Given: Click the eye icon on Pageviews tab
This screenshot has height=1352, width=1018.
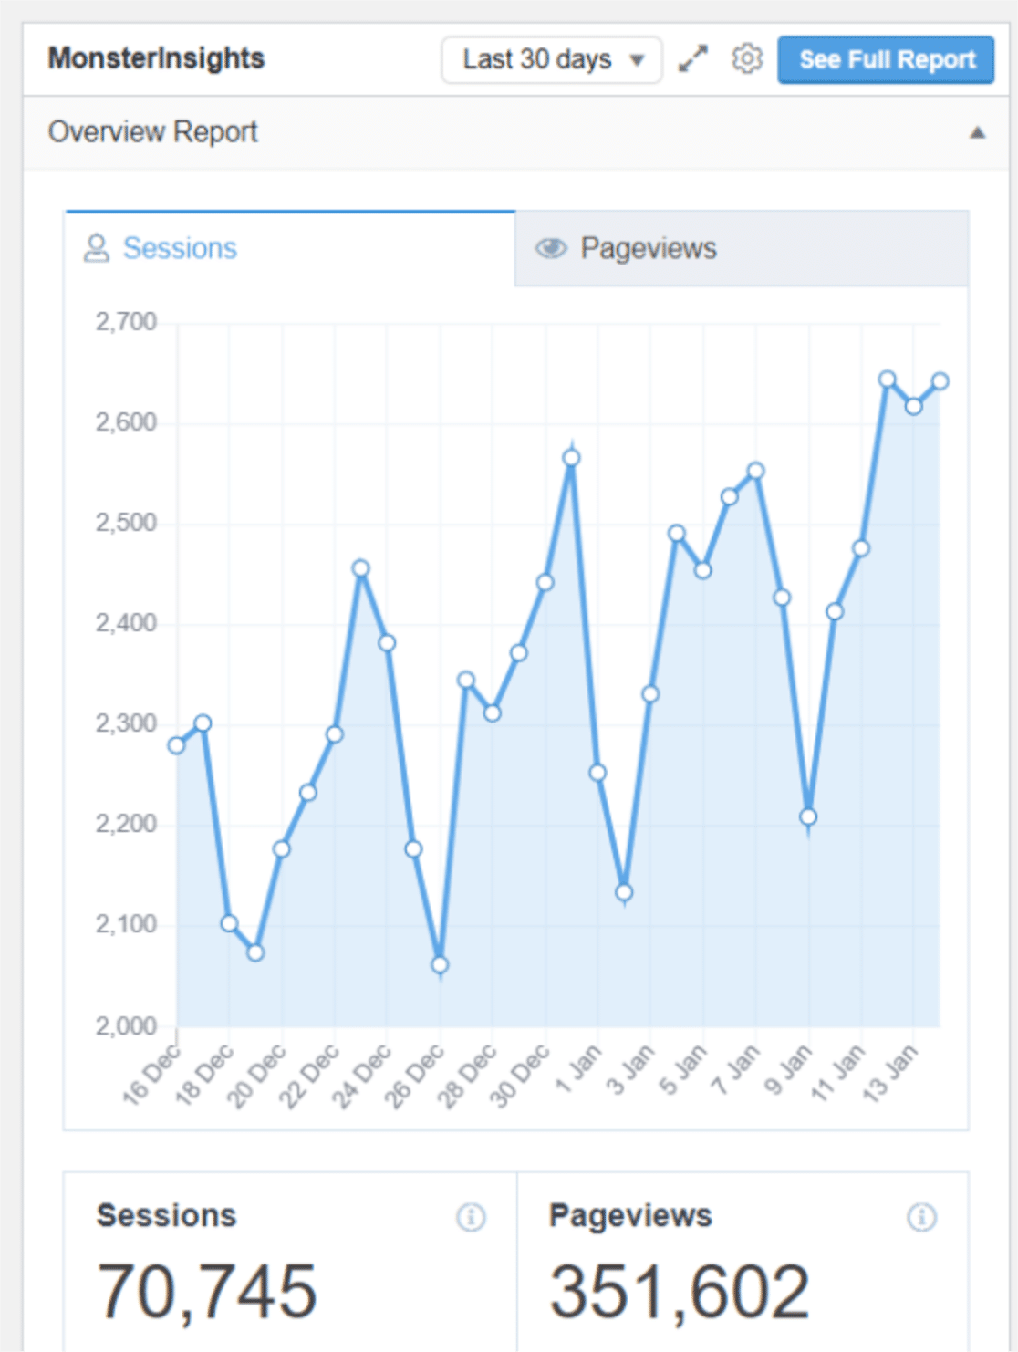Looking at the screenshot, I should [551, 248].
